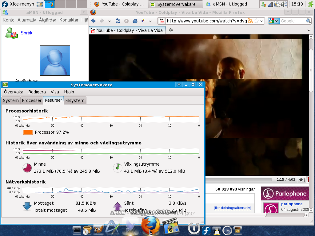Click the Språk link in aMSN
The width and height of the screenshot is (315, 236).
pyautogui.click(x=26, y=33)
